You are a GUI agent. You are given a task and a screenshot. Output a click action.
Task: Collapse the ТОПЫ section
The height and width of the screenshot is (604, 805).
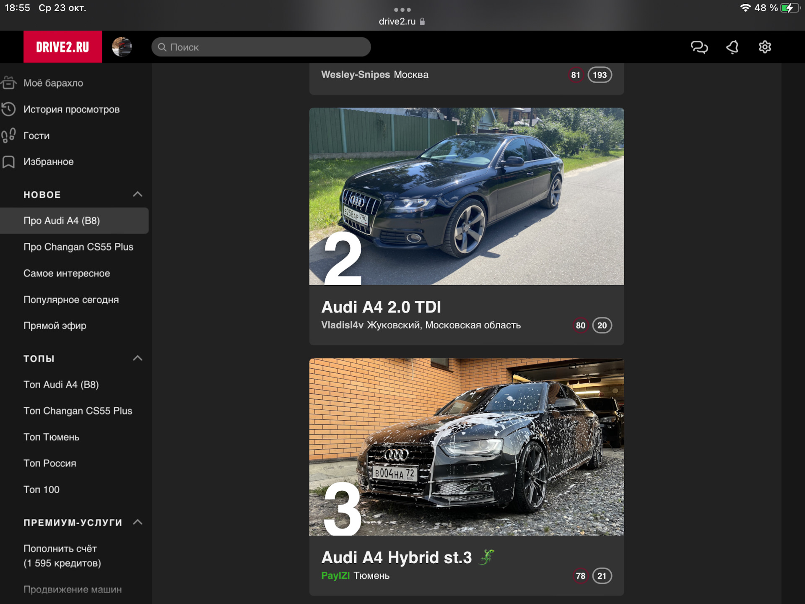coord(138,358)
